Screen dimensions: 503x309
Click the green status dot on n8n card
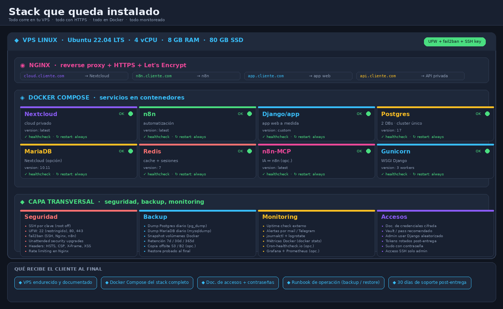point(249,114)
